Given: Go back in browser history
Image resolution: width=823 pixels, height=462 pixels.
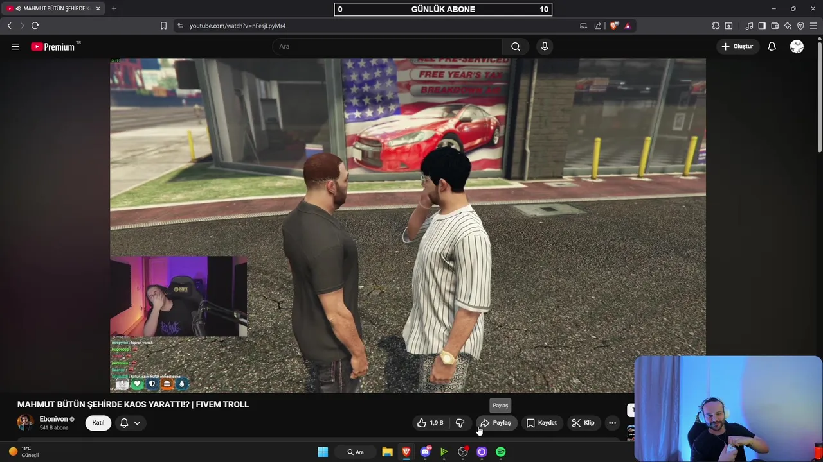Looking at the screenshot, I should coord(9,26).
